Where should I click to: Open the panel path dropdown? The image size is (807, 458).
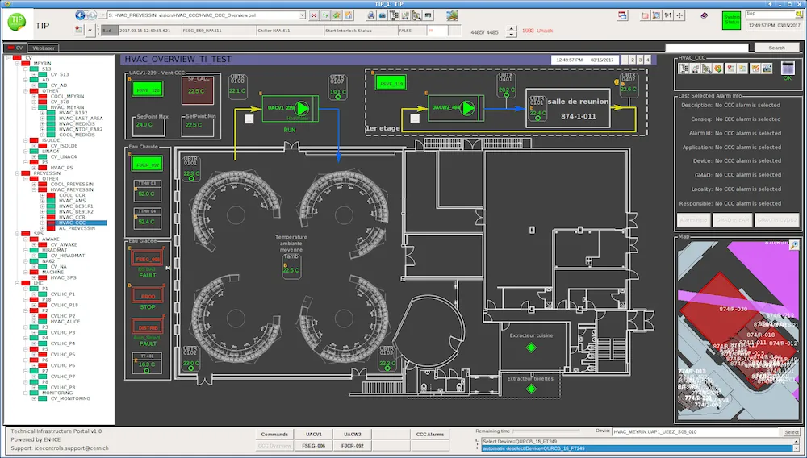(x=302, y=15)
